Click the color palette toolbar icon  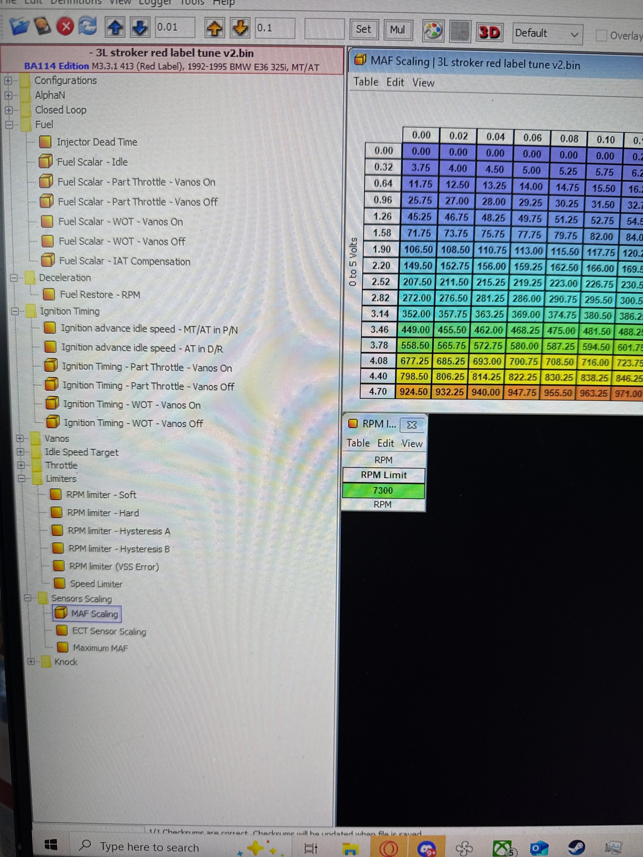click(433, 31)
